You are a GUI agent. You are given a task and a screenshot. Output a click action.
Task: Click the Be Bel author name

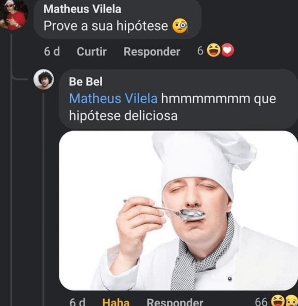[x=86, y=82]
